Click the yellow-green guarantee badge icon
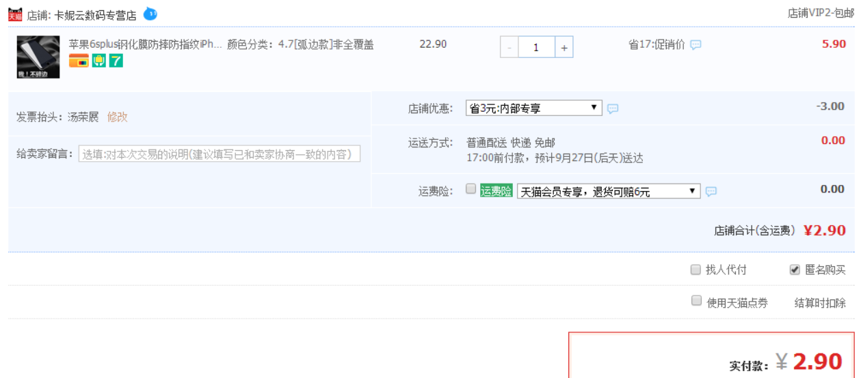The image size is (859, 378). 99,61
